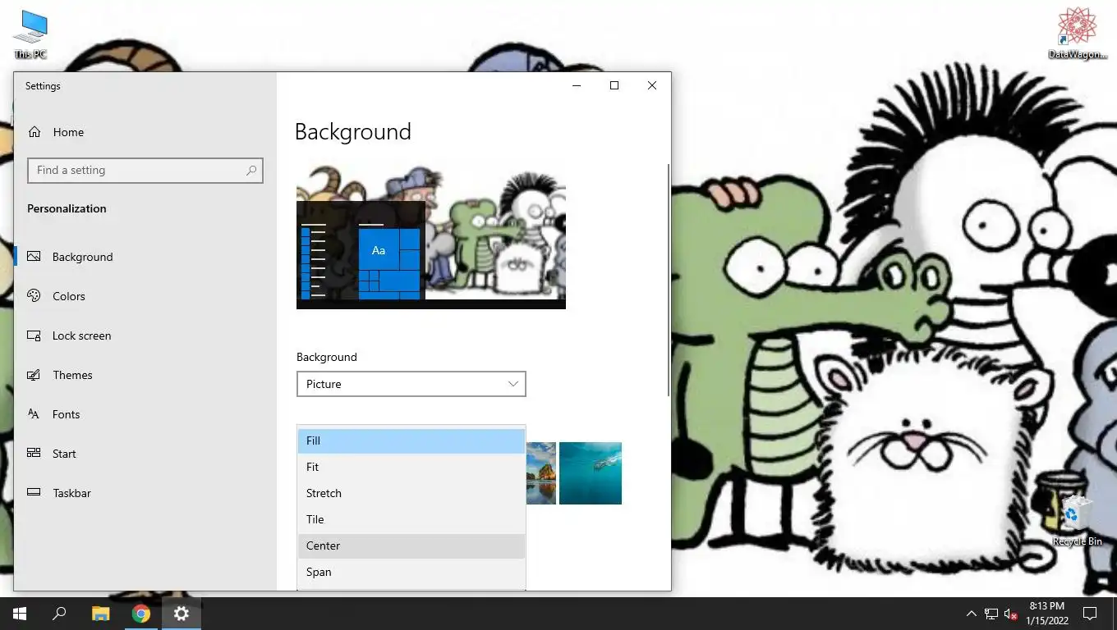
Task: Open the network status tray icon
Action: click(x=991, y=614)
